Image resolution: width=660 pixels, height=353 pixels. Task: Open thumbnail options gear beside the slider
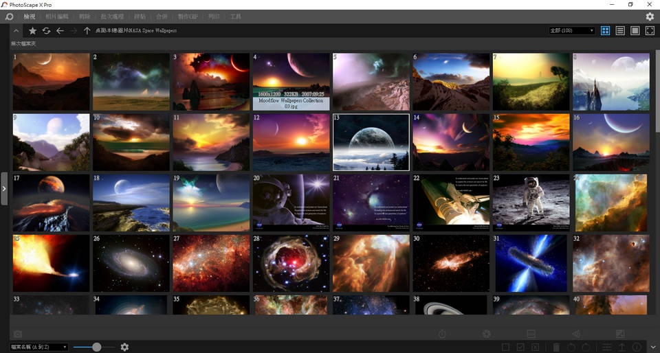[x=124, y=348]
